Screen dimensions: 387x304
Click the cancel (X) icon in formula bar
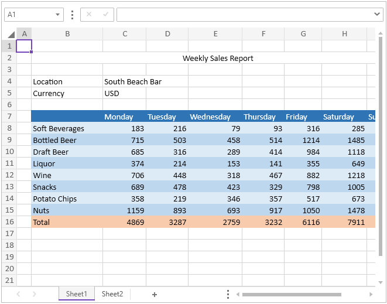[x=89, y=14]
